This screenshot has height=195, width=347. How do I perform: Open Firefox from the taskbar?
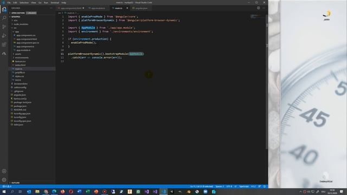pyautogui.click(x=63, y=192)
